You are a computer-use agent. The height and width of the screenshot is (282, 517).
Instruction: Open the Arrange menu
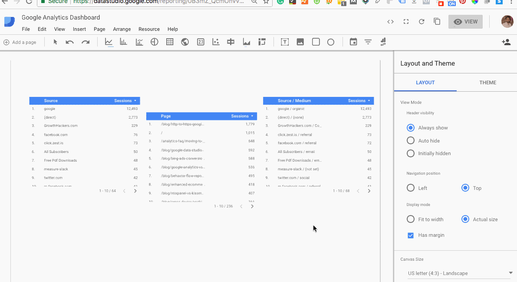tap(122, 29)
